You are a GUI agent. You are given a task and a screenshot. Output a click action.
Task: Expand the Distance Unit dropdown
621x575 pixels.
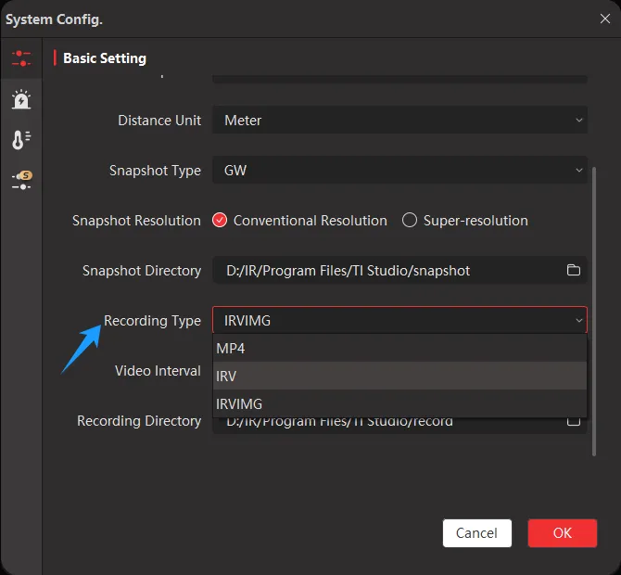(399, 121)
